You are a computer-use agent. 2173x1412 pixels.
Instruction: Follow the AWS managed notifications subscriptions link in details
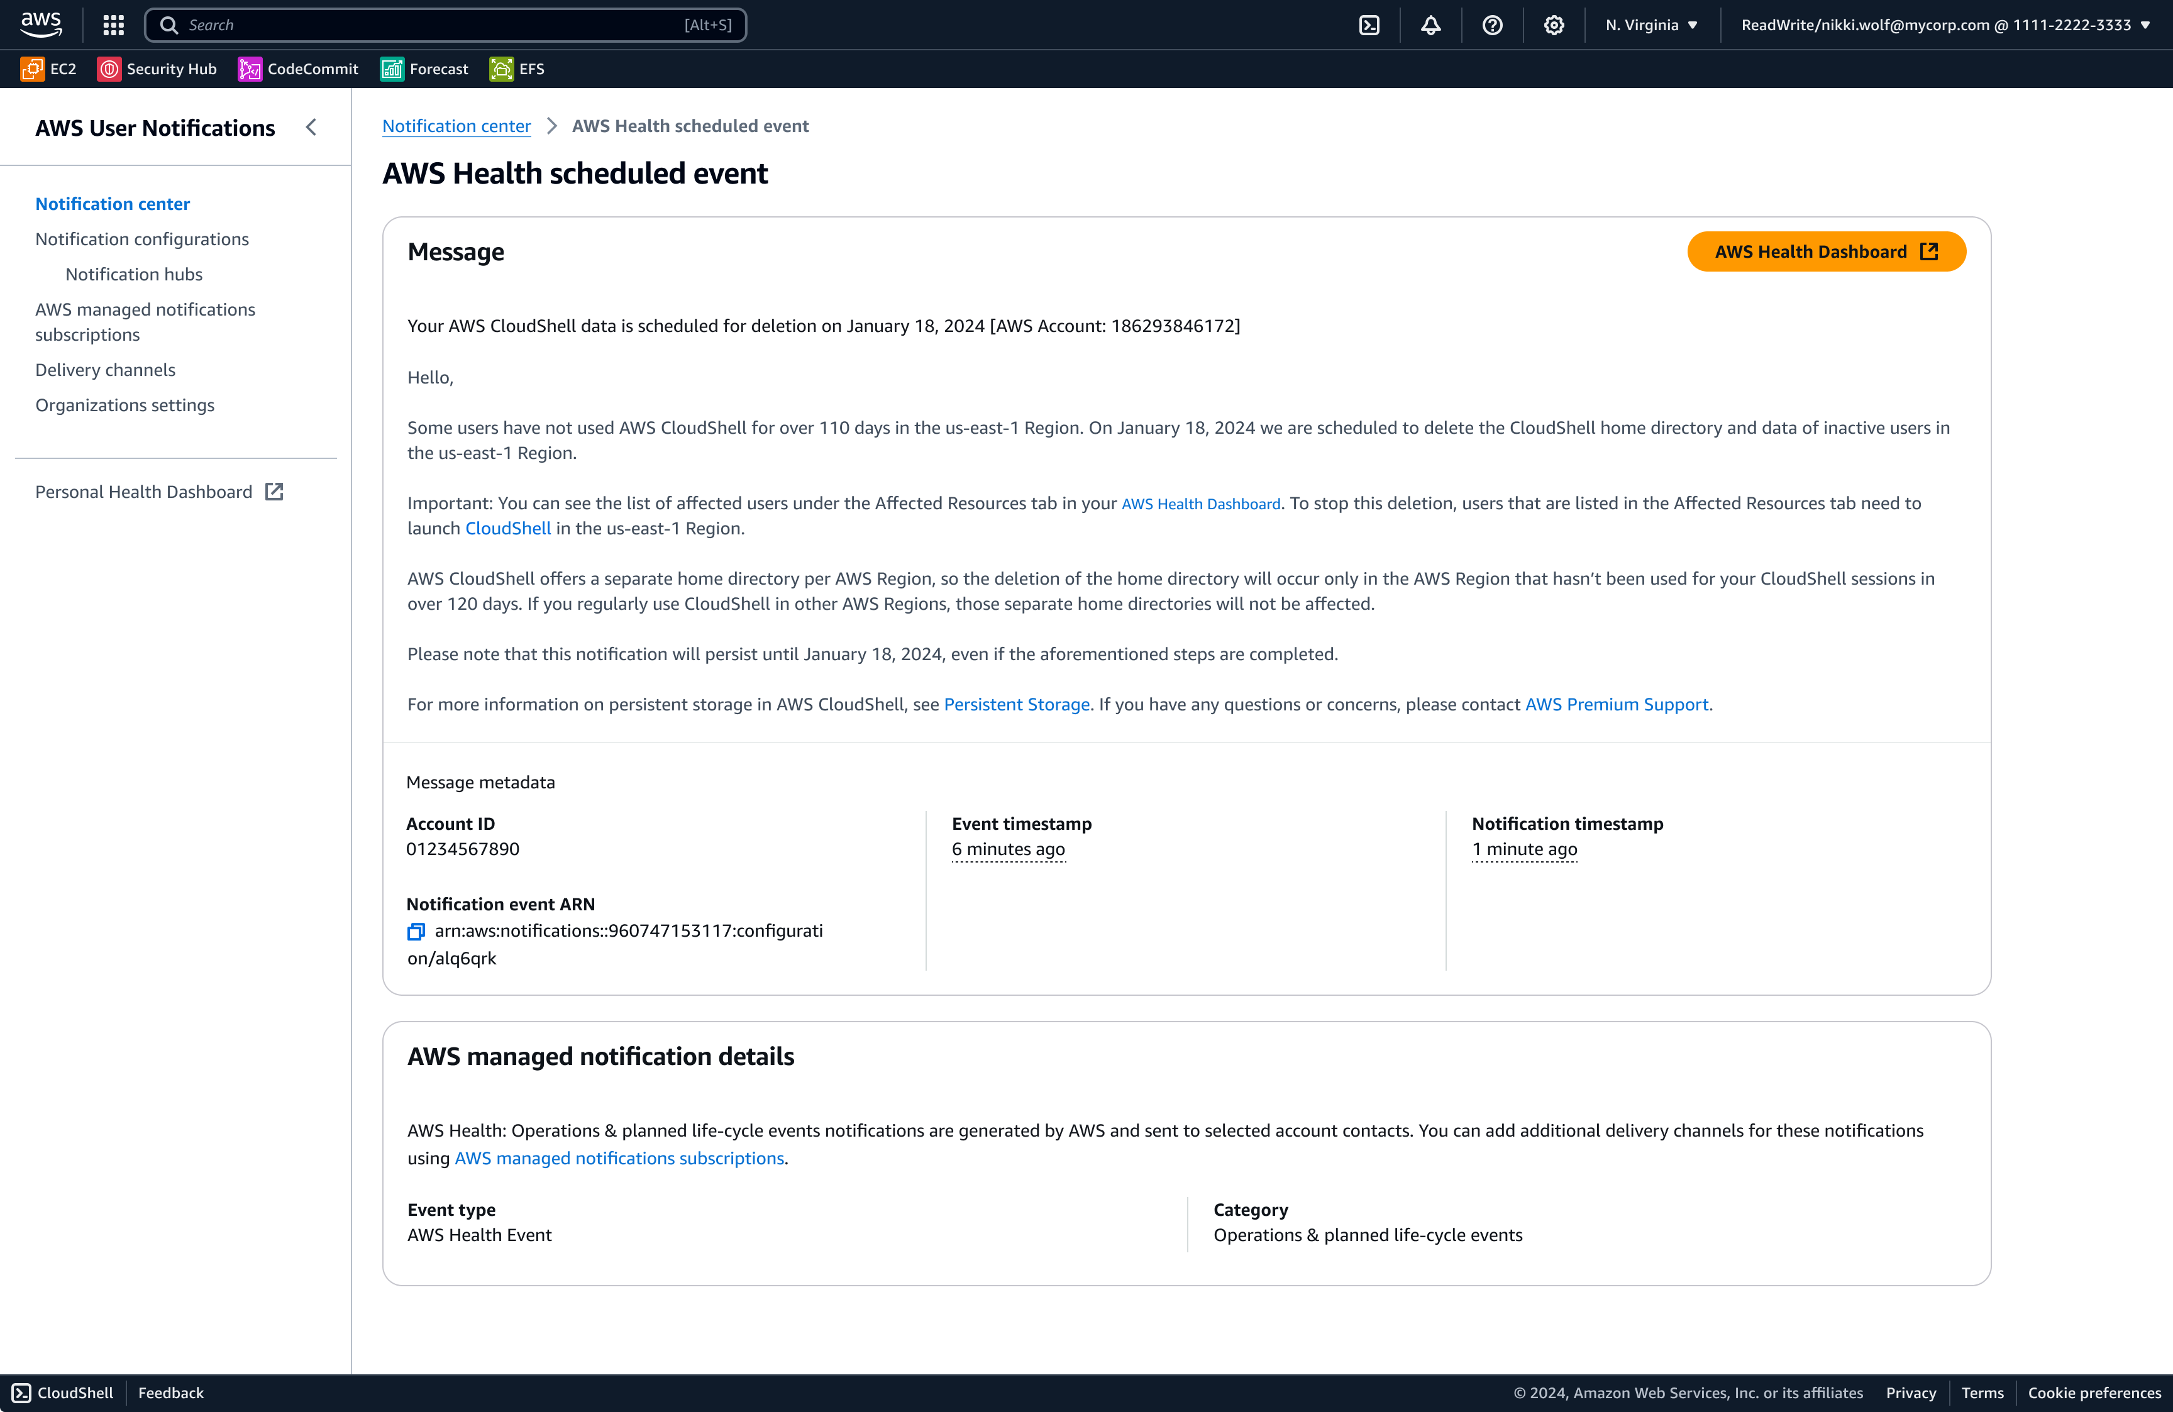[619, 1158]
